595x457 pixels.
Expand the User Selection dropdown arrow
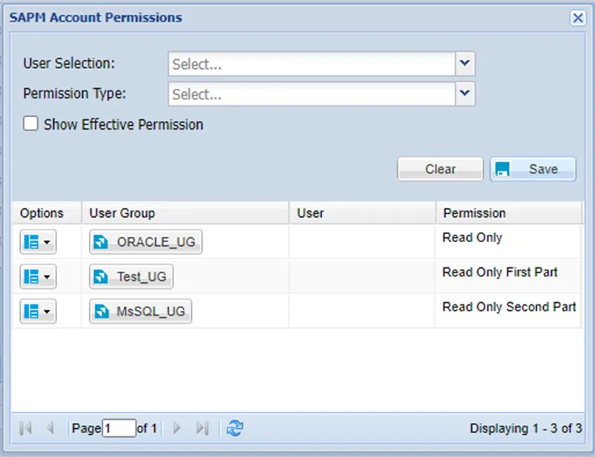pyautogui.click(x=465, y=64)
